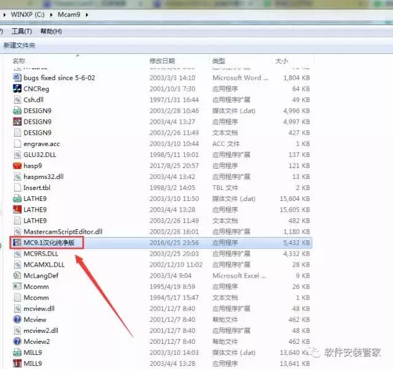This screenshot has height=369, width=393.
Task: Click the date 2016/6/25 23:56
Action: 174,243
